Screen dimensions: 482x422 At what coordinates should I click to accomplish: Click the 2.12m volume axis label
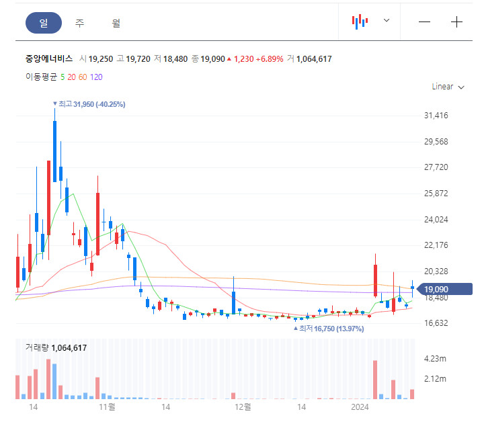tap(435, 379)
